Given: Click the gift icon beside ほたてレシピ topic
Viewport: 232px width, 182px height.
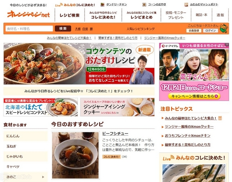Looking at the screenshot, I should point(220,118).
